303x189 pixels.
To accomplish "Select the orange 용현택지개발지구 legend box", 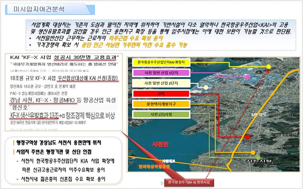I will 161,104.
